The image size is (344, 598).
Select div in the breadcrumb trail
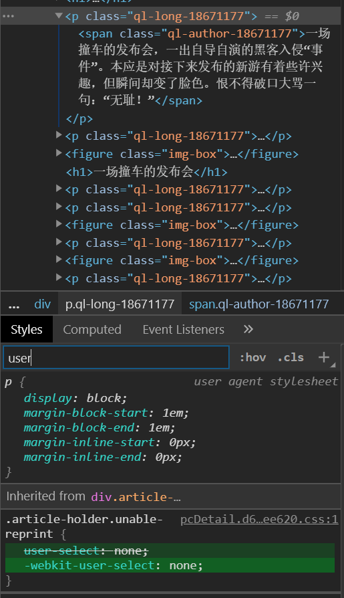tap(42, 304)
